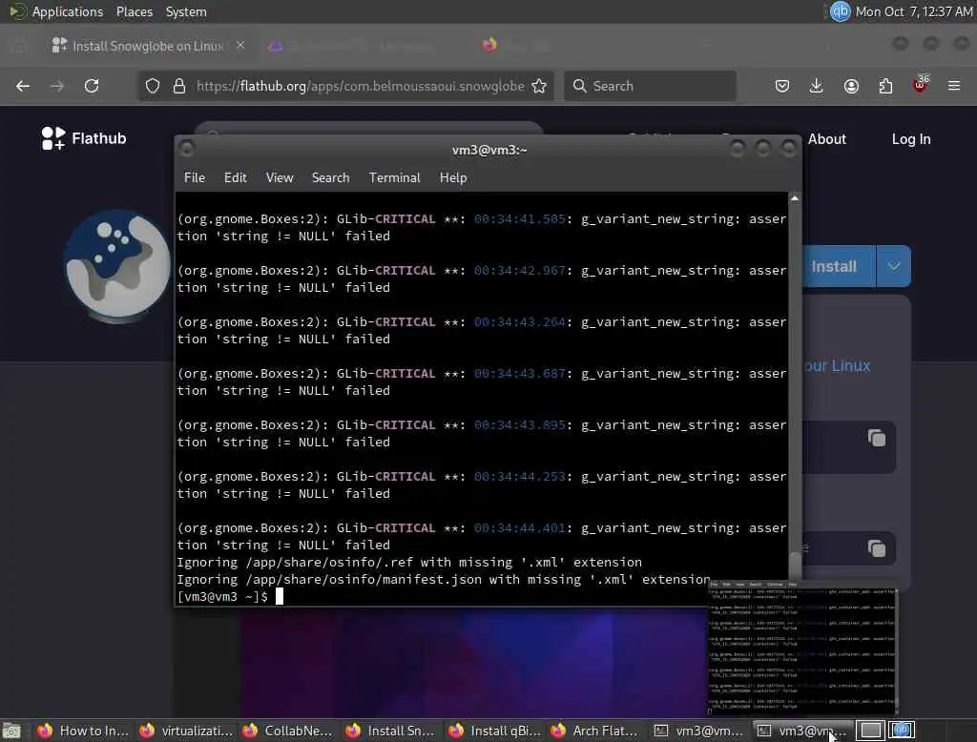977x742 pixels.
Task: Open the Firefox extensions puzzle icon
Action: (x=885, y=86)
